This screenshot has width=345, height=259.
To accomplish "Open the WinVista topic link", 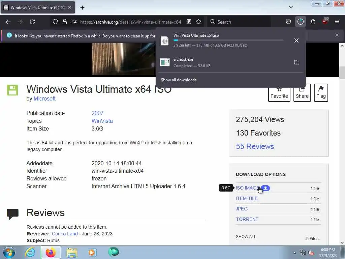I will click(x=102, y=121).
